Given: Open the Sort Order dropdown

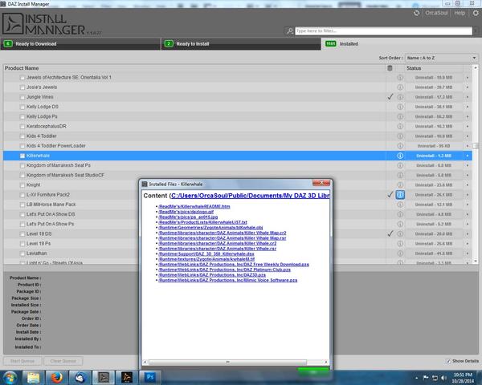Looking at the screenshot, I should [441, 58].
